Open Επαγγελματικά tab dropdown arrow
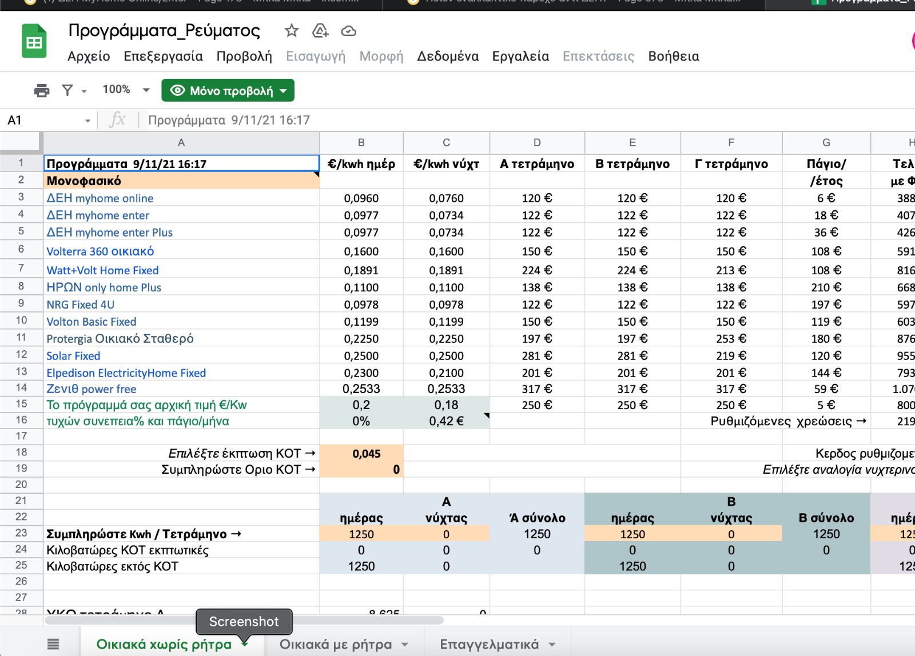This screenshot has height=656, width=915. pyautogui.click(x=552, y=645)
